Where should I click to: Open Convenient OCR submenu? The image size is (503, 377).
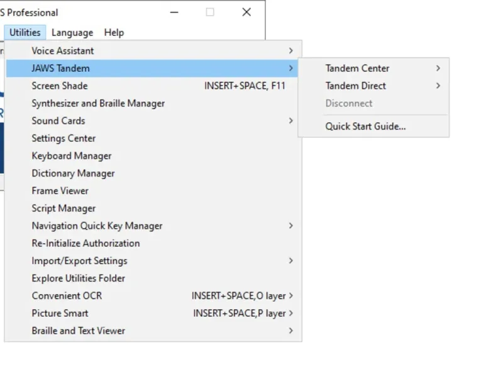pos(67,296)
